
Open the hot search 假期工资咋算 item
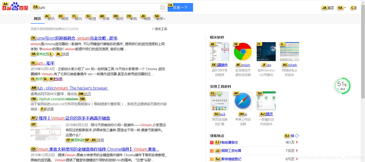tap(228, 151)
